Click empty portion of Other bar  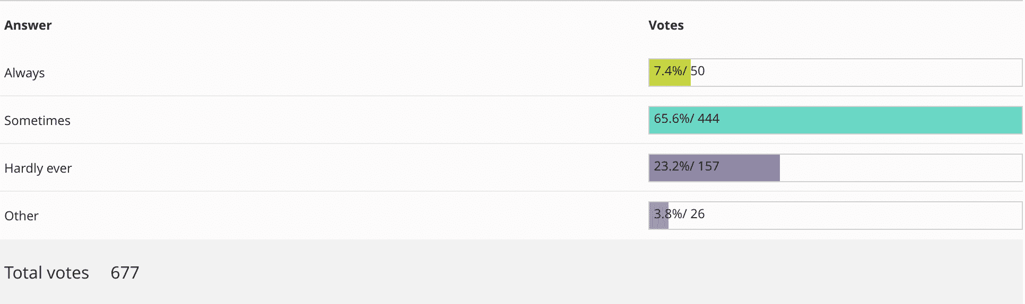(859, 216)
